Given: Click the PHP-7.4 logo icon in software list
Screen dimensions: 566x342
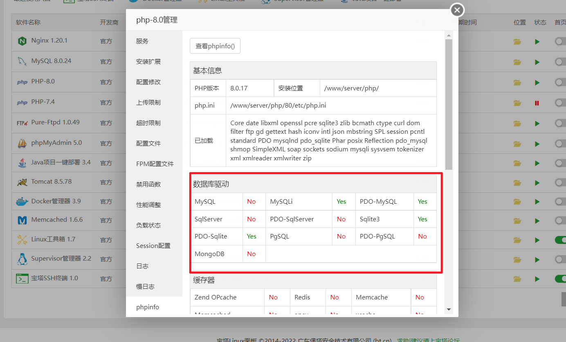Looking at the screenshot, I should [22, 102].
